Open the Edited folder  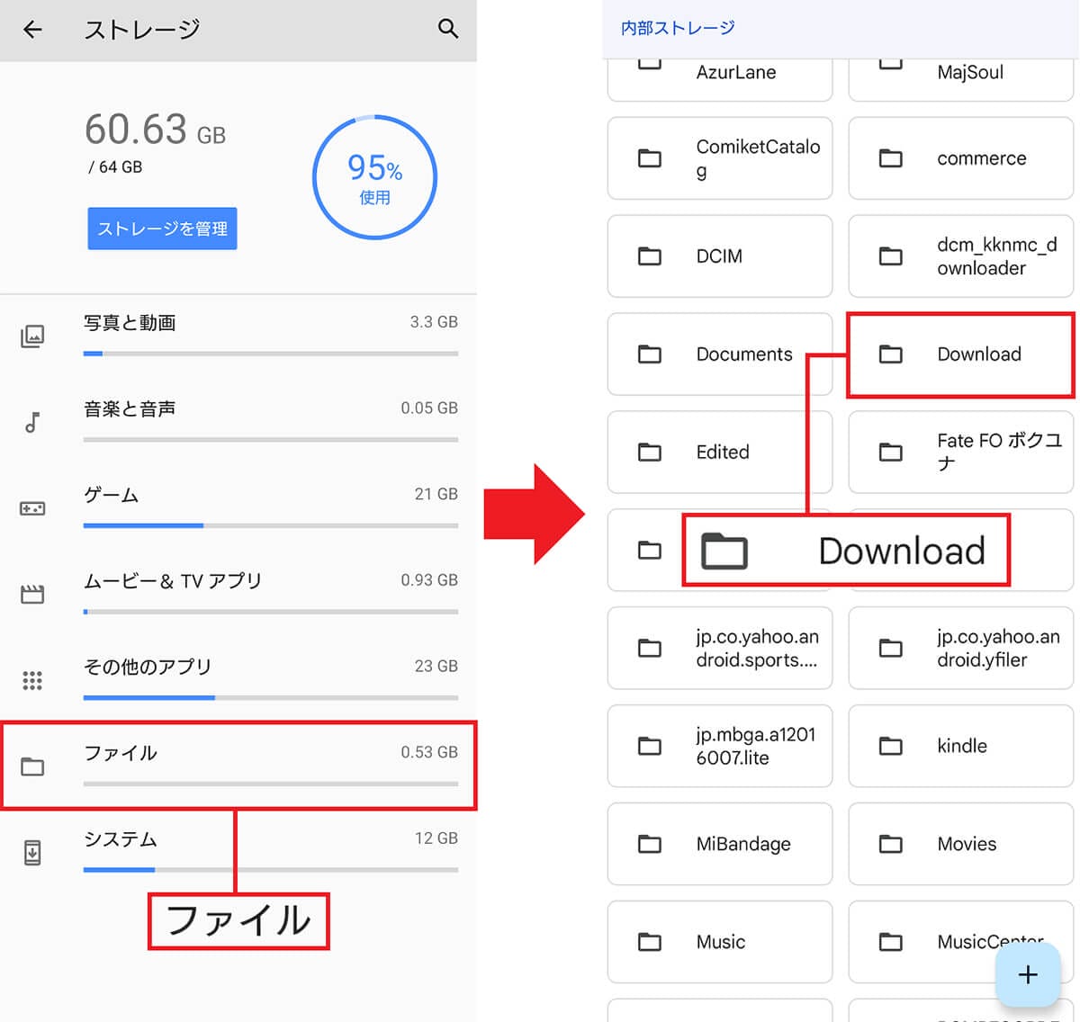[x=720, y=453]
